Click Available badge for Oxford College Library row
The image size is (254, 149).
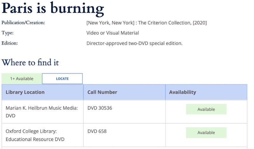[x=206, y=132]
